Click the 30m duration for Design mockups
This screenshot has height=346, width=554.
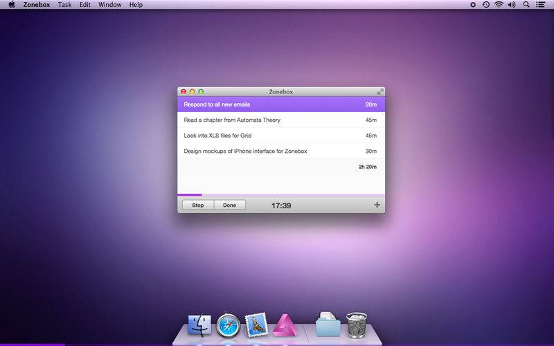[x=371, y=151]
